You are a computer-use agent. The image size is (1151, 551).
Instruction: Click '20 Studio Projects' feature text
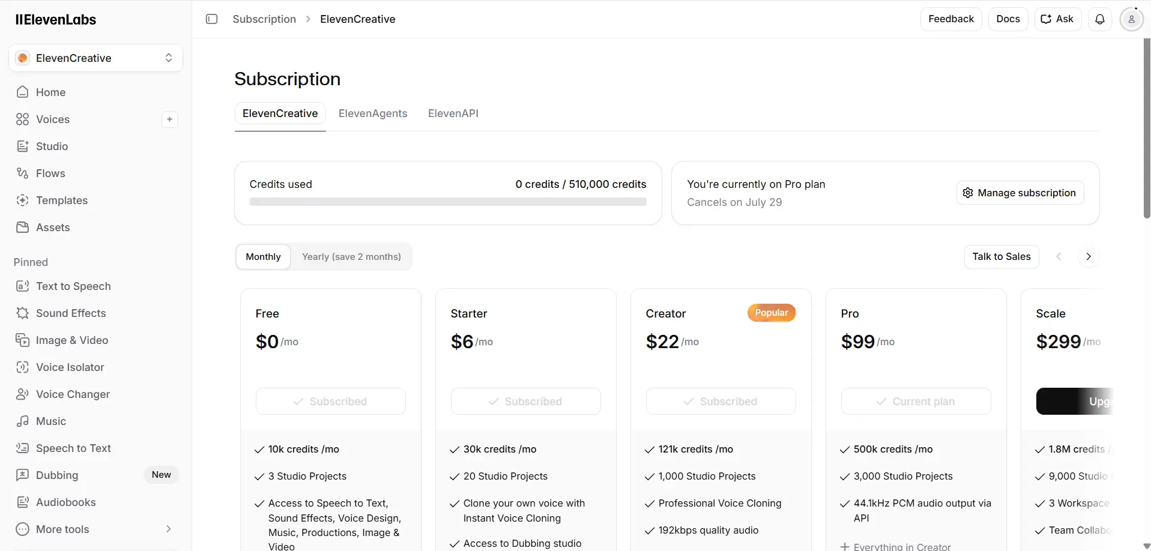pyautogui.click(x=506, y=477)
